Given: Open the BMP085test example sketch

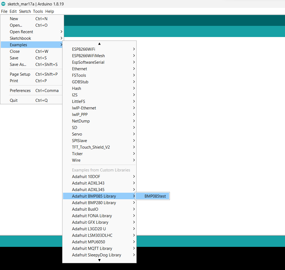Looking at the screenshot, I should (x=155, y=196).
